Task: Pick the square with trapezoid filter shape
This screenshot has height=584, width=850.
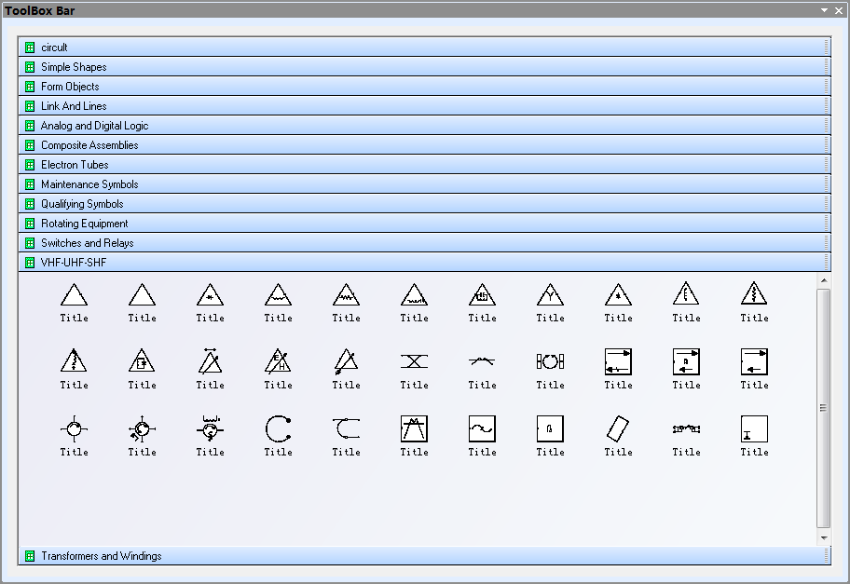Action: pyautogui.click(x=414, y=429)
